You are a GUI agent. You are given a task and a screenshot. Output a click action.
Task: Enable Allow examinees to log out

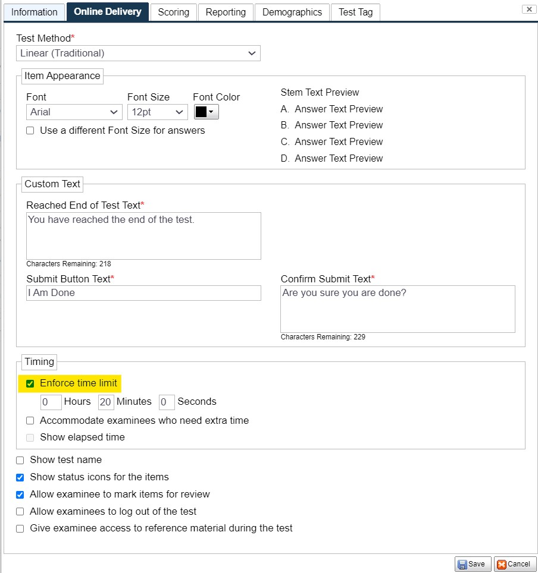tap(20, 512)
